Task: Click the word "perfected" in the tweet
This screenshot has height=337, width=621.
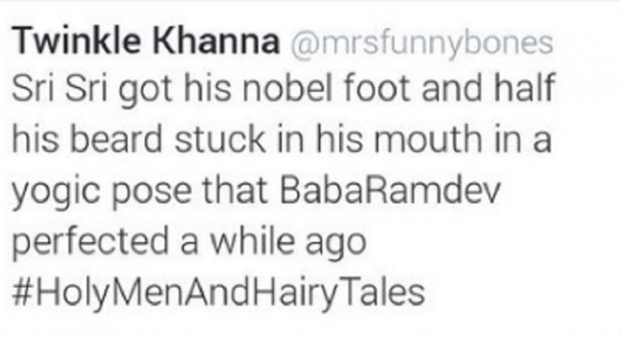Action: click(90, 242)
